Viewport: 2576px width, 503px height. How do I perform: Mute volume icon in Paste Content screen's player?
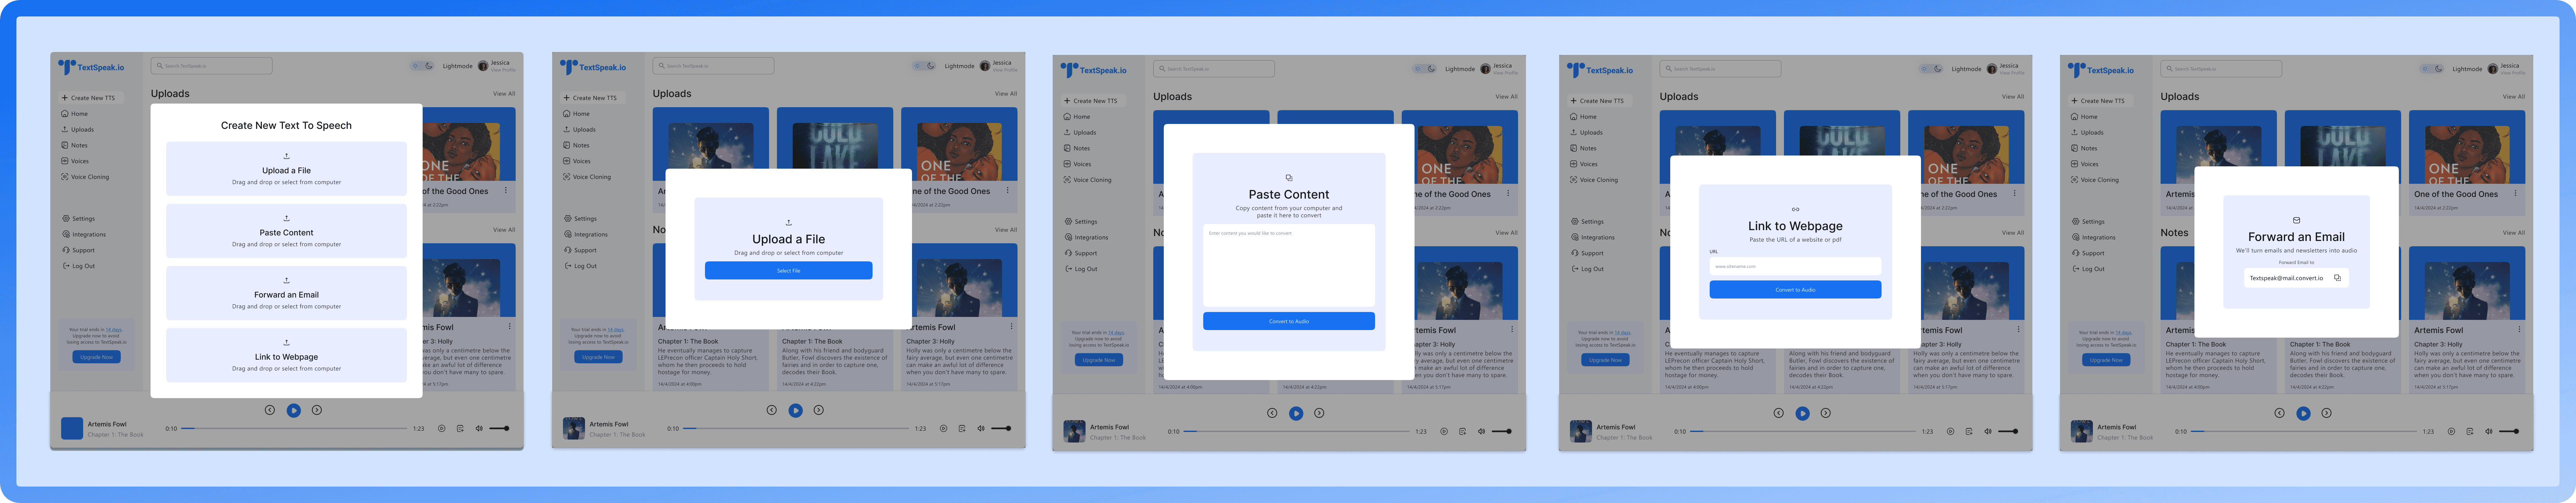[x=1482, y=431]
